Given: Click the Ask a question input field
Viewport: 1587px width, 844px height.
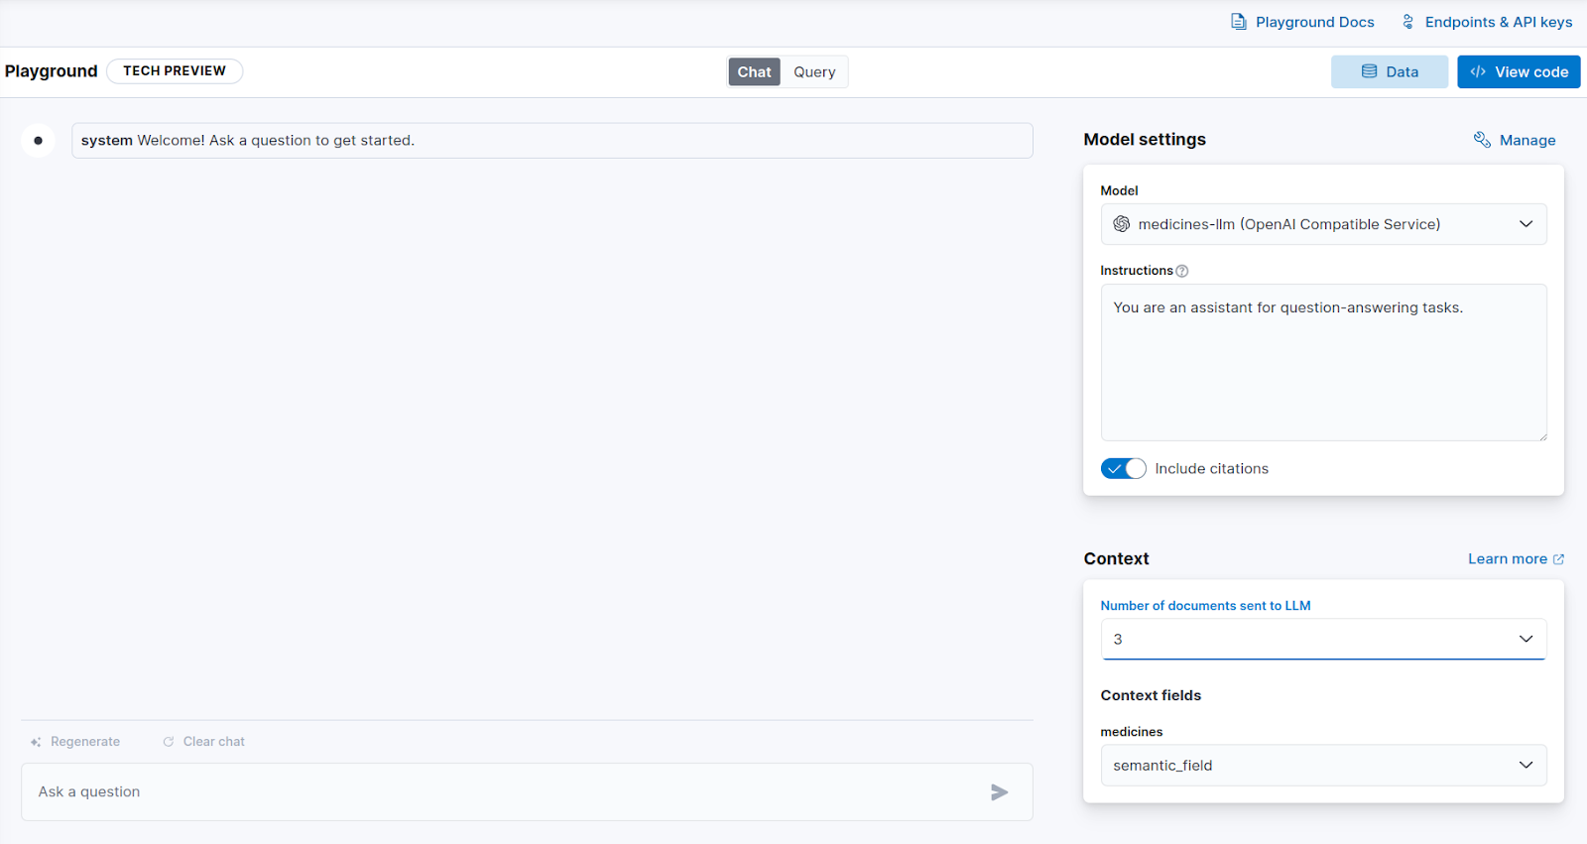Looking at the screenshot, I should coord(506,791).
